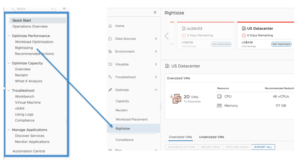Open Rightsizing in the left tree

coord(24,48)
